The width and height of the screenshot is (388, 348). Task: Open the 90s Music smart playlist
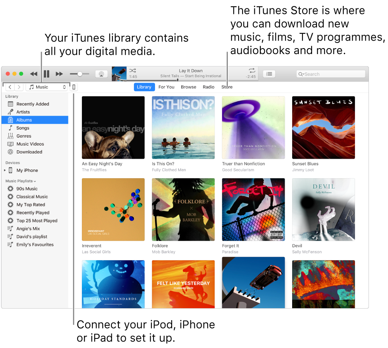35,189
